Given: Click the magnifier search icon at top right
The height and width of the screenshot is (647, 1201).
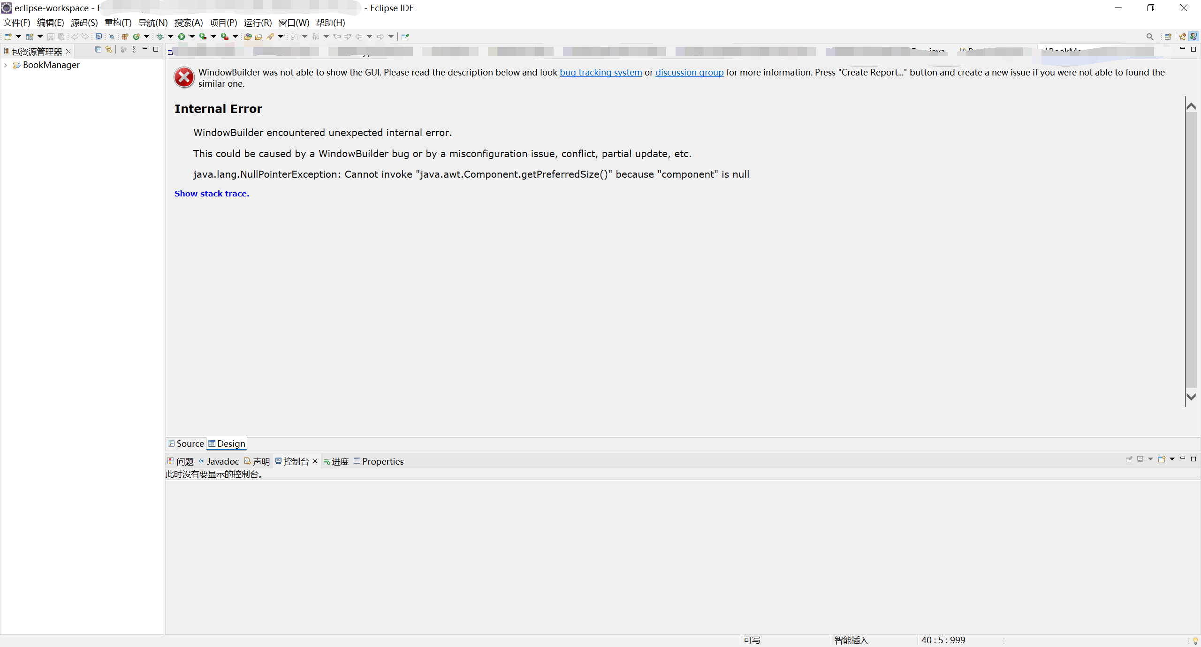Looking at the screenshot, I should [1150, 37].
